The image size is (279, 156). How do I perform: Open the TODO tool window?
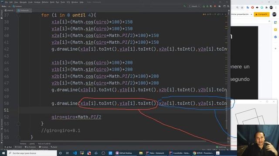[x=18, y=147]
